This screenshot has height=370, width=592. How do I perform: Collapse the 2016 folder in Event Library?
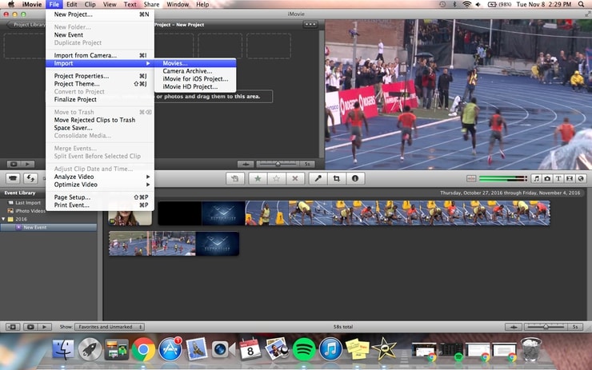[x=3, y=219]
